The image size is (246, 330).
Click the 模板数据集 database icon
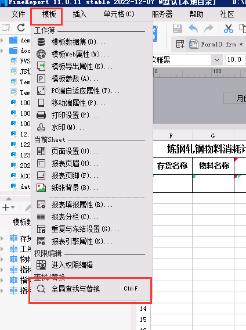tap(41, 42)
